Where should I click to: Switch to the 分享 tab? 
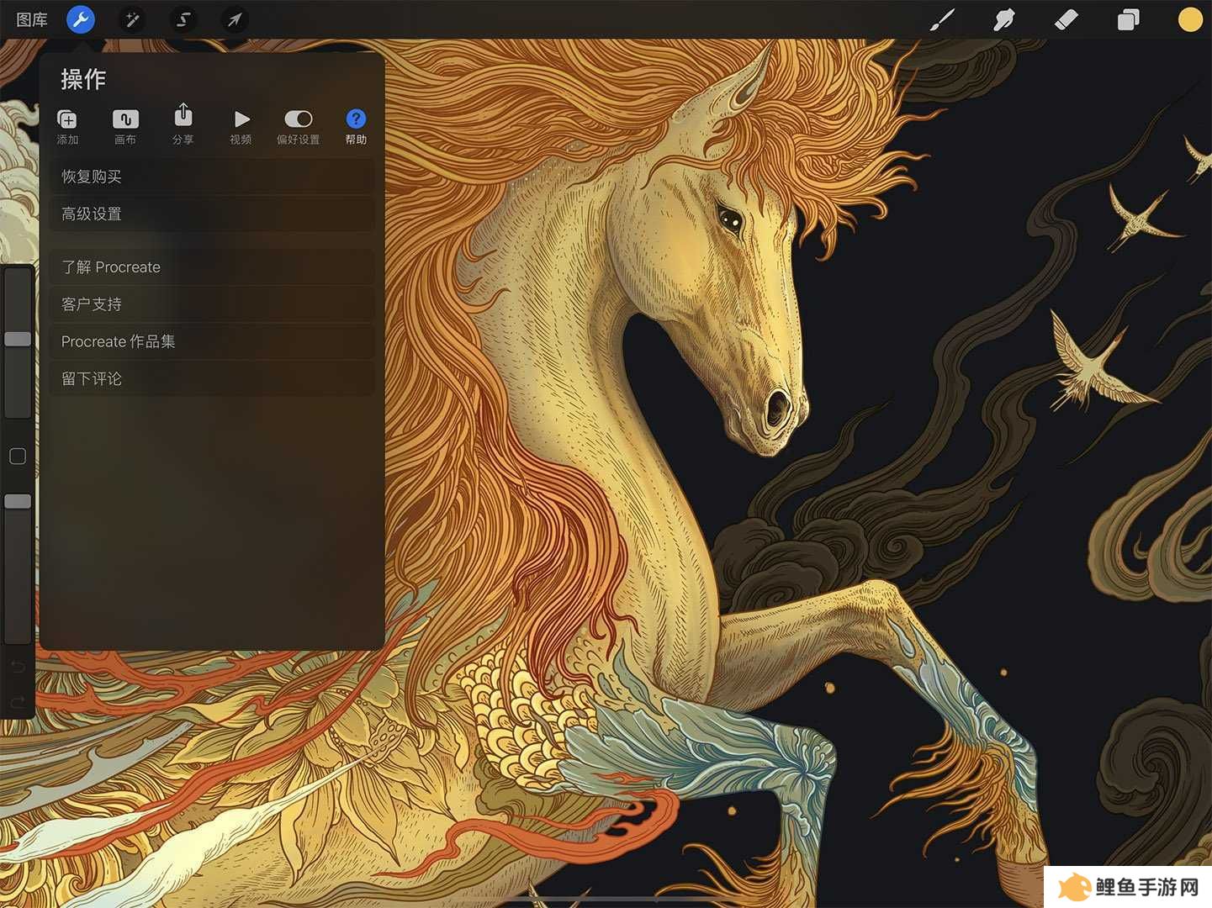[183, 125]
